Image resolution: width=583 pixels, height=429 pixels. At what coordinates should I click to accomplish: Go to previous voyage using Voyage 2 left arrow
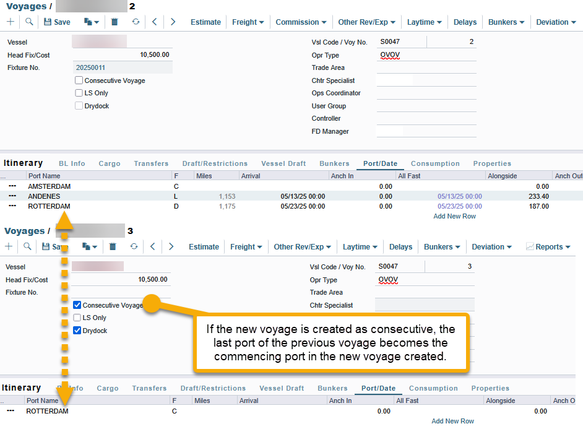[154, 22]
